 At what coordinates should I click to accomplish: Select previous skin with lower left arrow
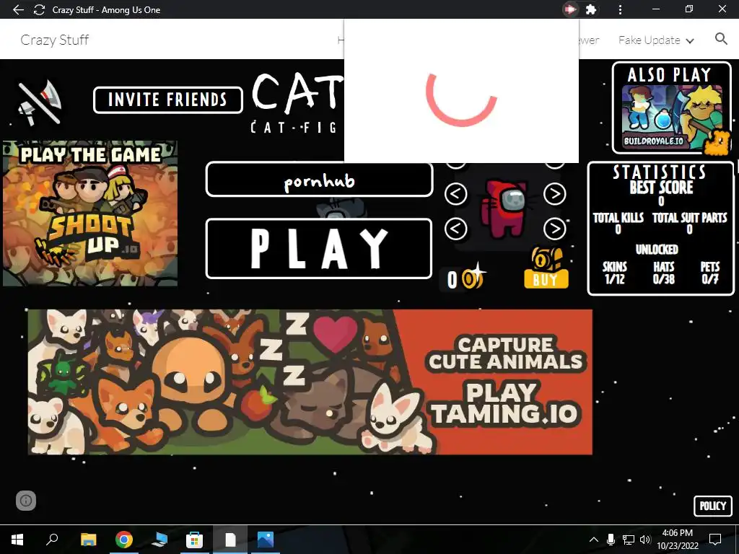coord(456,229)
